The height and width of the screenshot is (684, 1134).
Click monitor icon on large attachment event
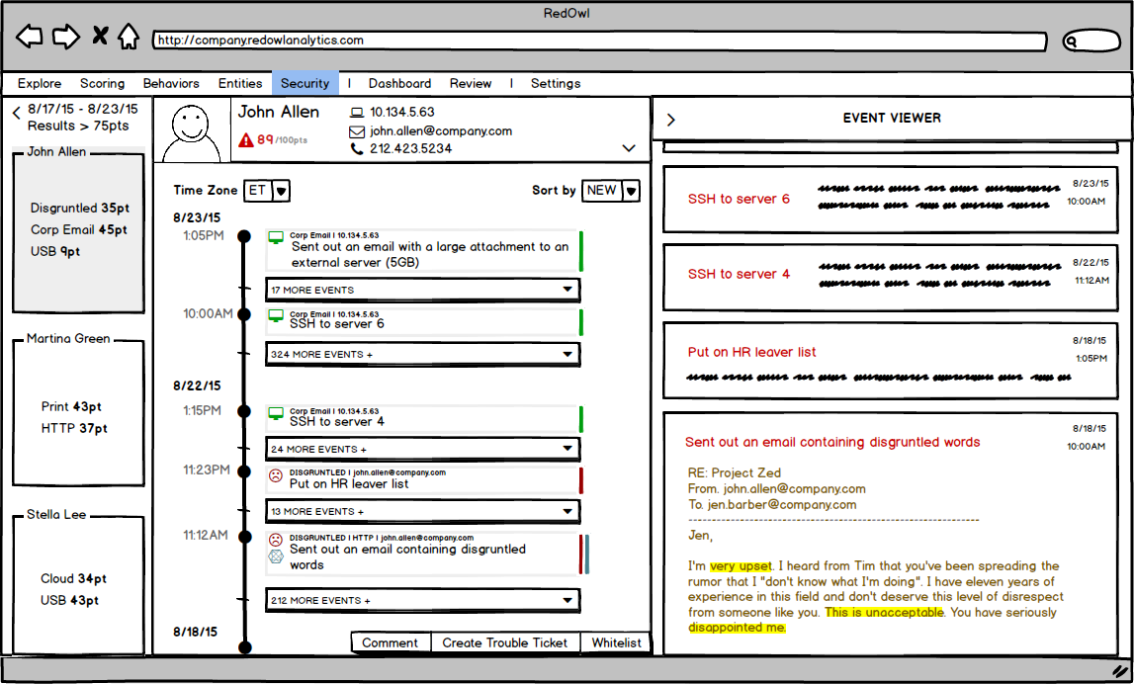tap(276, 238)
